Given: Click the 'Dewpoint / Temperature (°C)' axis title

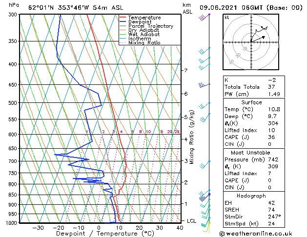Looking at the screenshot, I should pos(105,234).
